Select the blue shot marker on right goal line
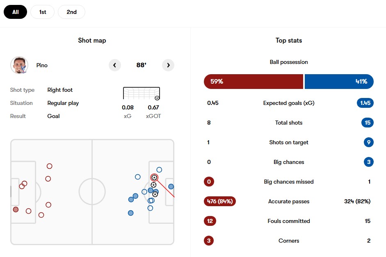This screenshot has width=386, height=257. pyautogui.click(x=171, y=186)
